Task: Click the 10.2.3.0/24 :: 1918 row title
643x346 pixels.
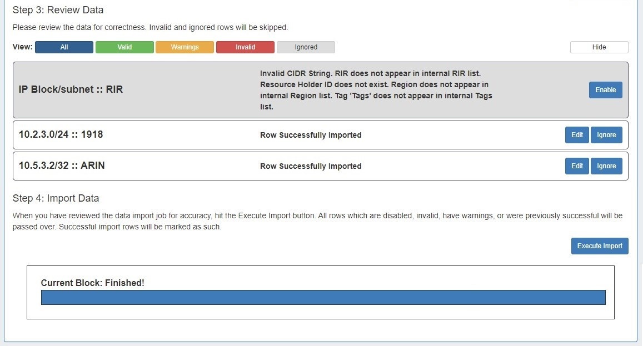Action: point(61,134)
